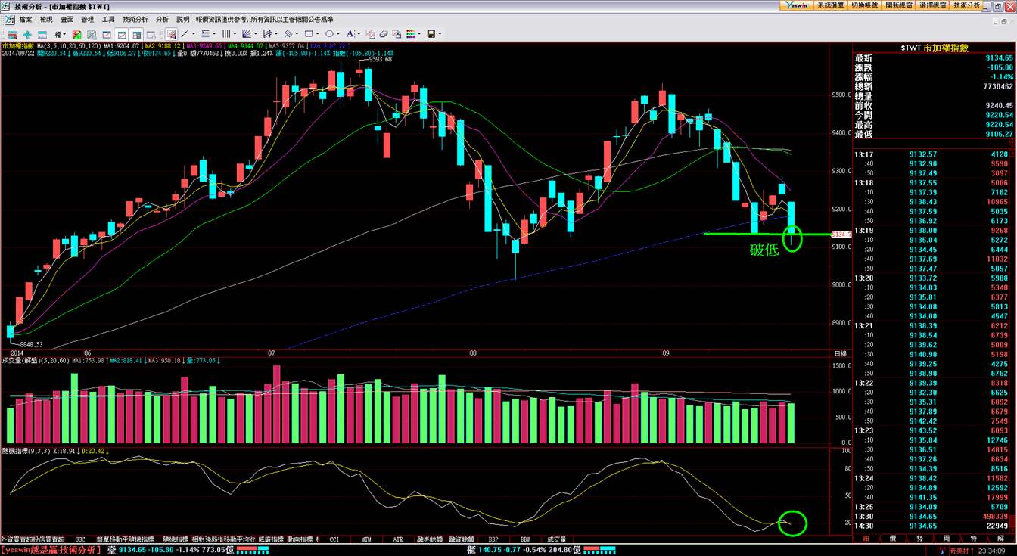Select the pitchfork channel drawing tool
Screen dimensions: 1017x556
coord(267,34)
